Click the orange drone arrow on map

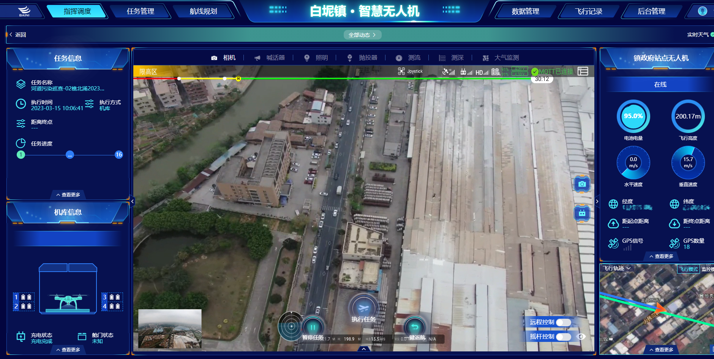tap(660, 308)
